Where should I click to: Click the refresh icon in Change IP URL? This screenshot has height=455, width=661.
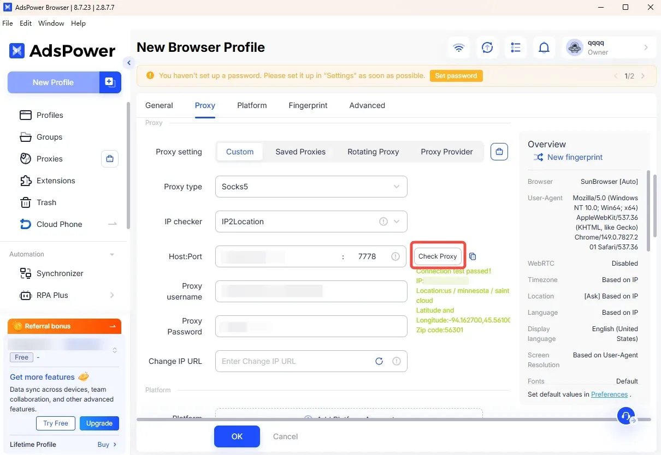379,361
